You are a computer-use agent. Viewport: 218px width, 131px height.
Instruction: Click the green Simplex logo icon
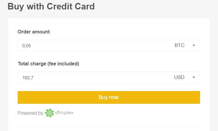click(x=49, y=113)
